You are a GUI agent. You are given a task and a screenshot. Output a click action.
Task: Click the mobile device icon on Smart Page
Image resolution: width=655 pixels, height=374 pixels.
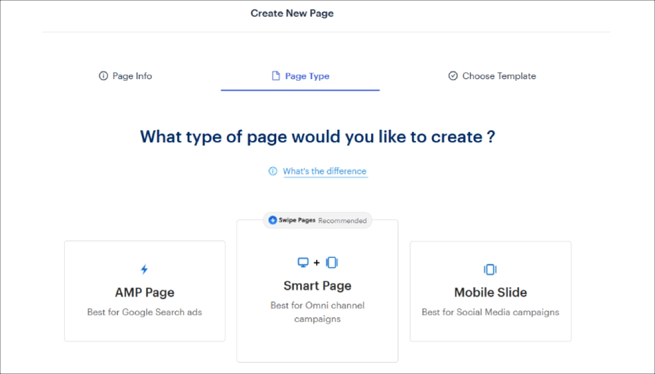(331, 262)
